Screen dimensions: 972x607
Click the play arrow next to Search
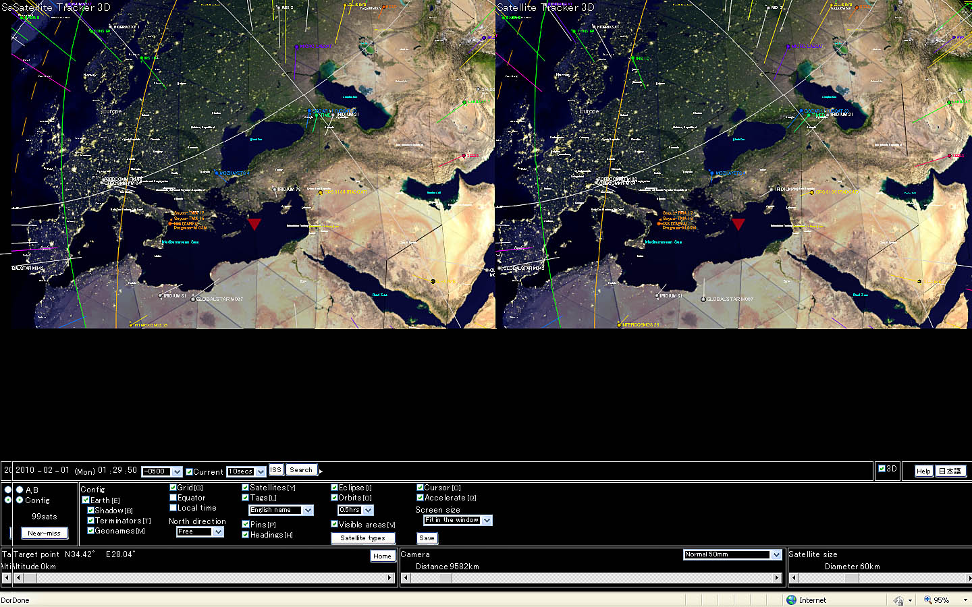tap(321, 471)
